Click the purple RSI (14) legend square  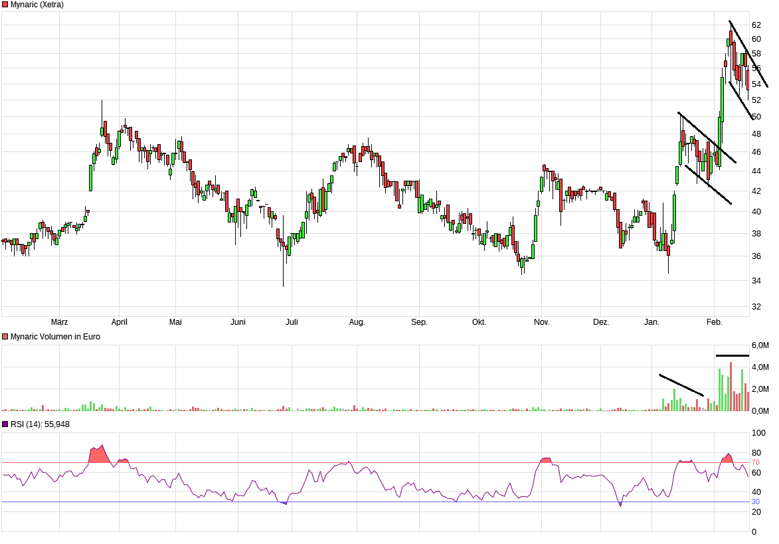(5, 424)
